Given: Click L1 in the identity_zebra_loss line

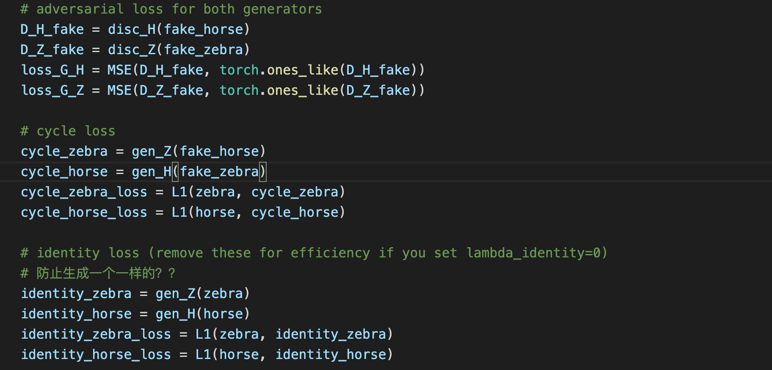Looking at the screenshot, I should click(203, 334).
